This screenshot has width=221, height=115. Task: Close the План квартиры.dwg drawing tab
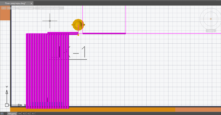[31, 4]
